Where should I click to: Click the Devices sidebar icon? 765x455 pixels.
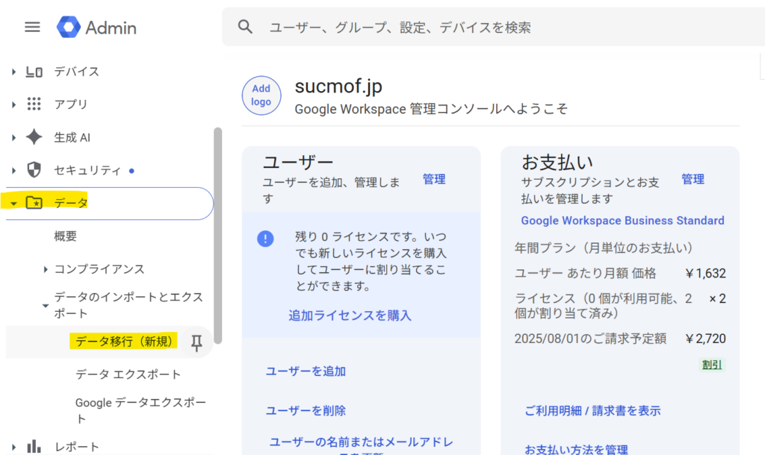(x=34, y=72)
